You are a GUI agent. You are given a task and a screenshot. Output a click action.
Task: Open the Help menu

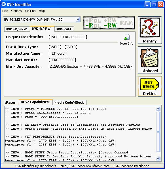click(42, 11)
